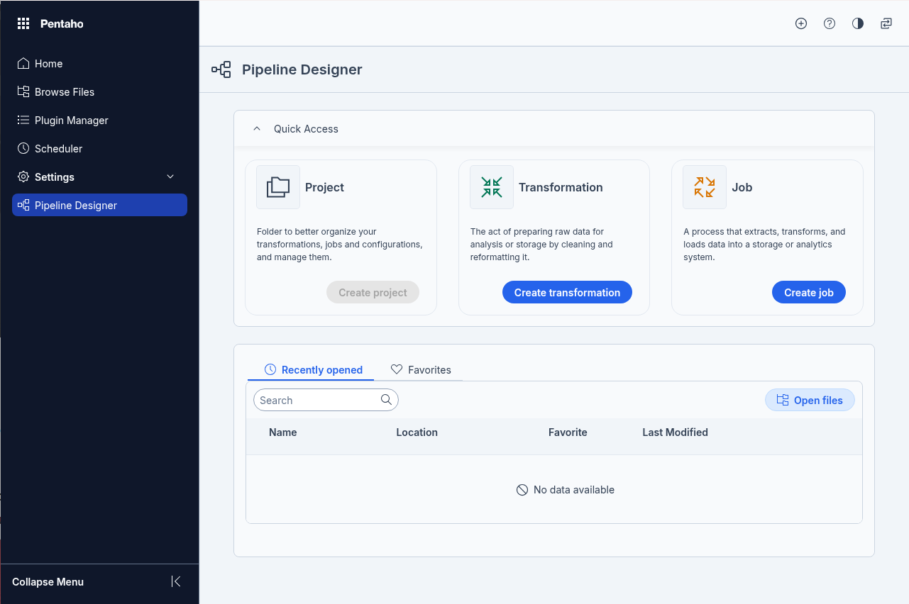Click the Project folder icon

[x=278, y=187]
